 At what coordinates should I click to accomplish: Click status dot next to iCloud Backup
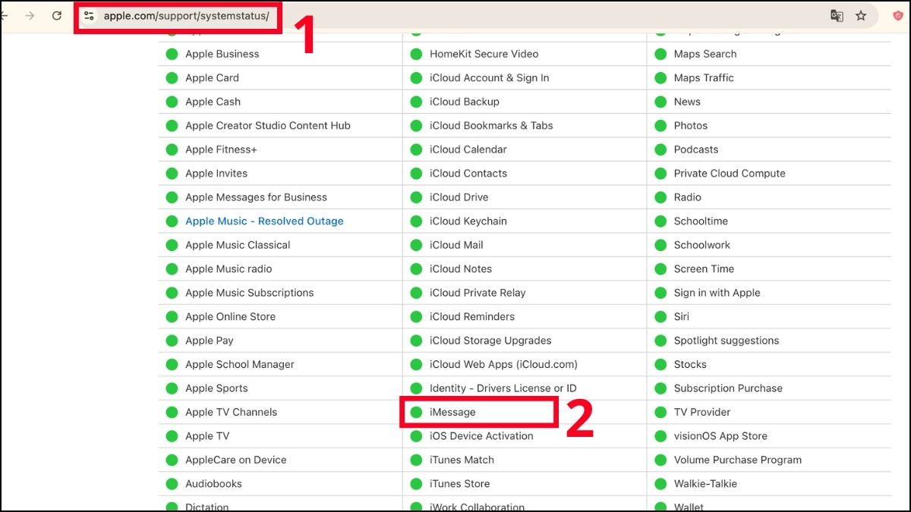pyautogui.click(x=416, y=102)
